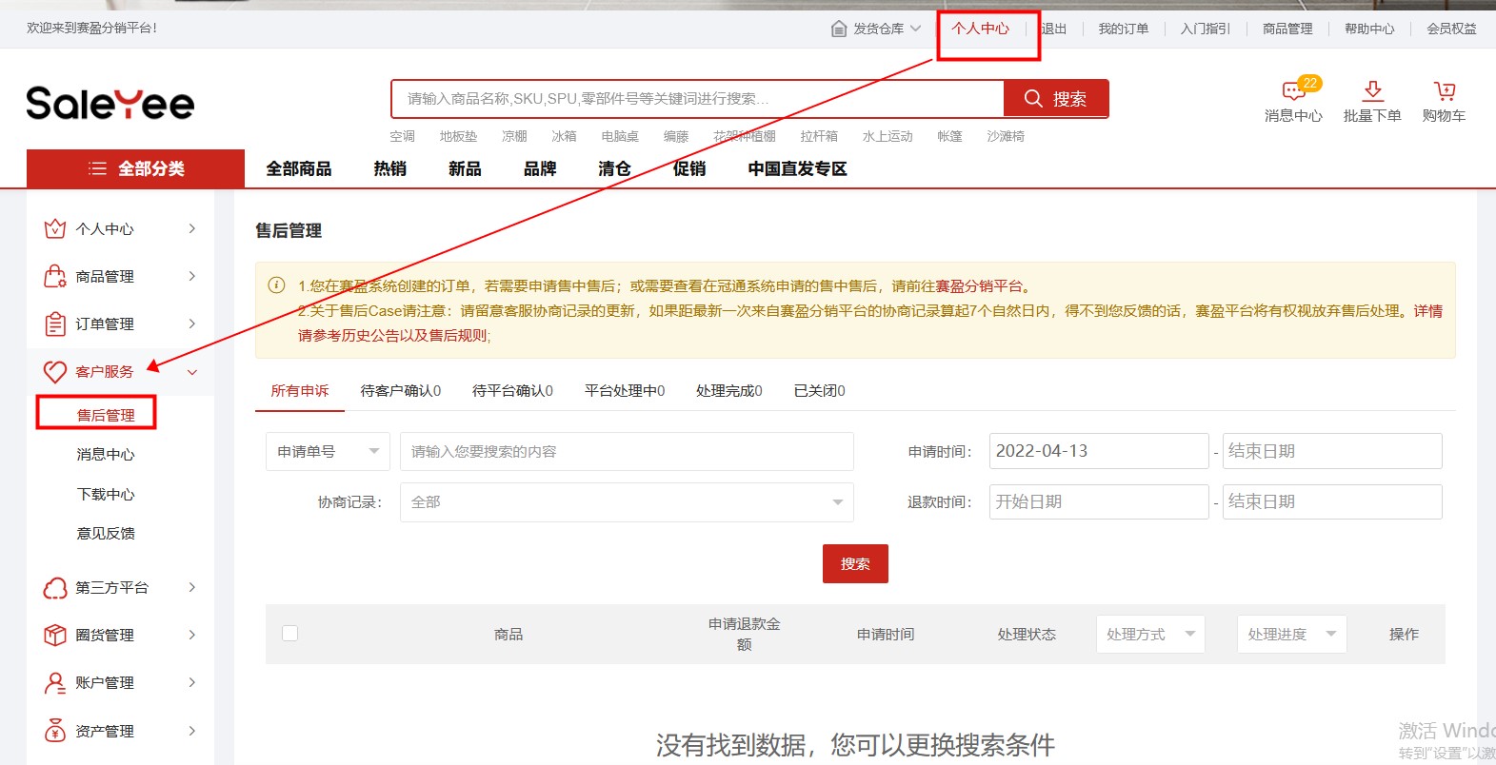
Task: Collapse the 客户服务 sidebar section
Action: click(191, 372)
